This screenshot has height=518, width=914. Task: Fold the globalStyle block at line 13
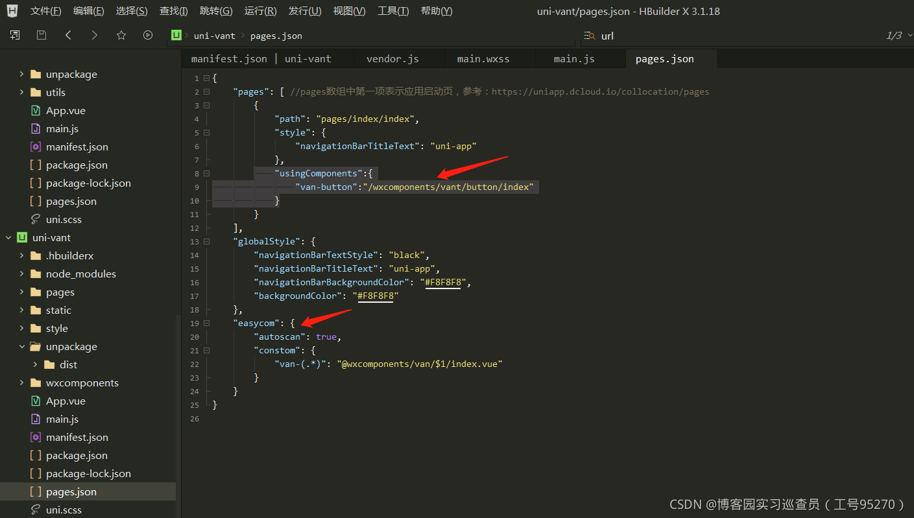(x=206, y=241)
